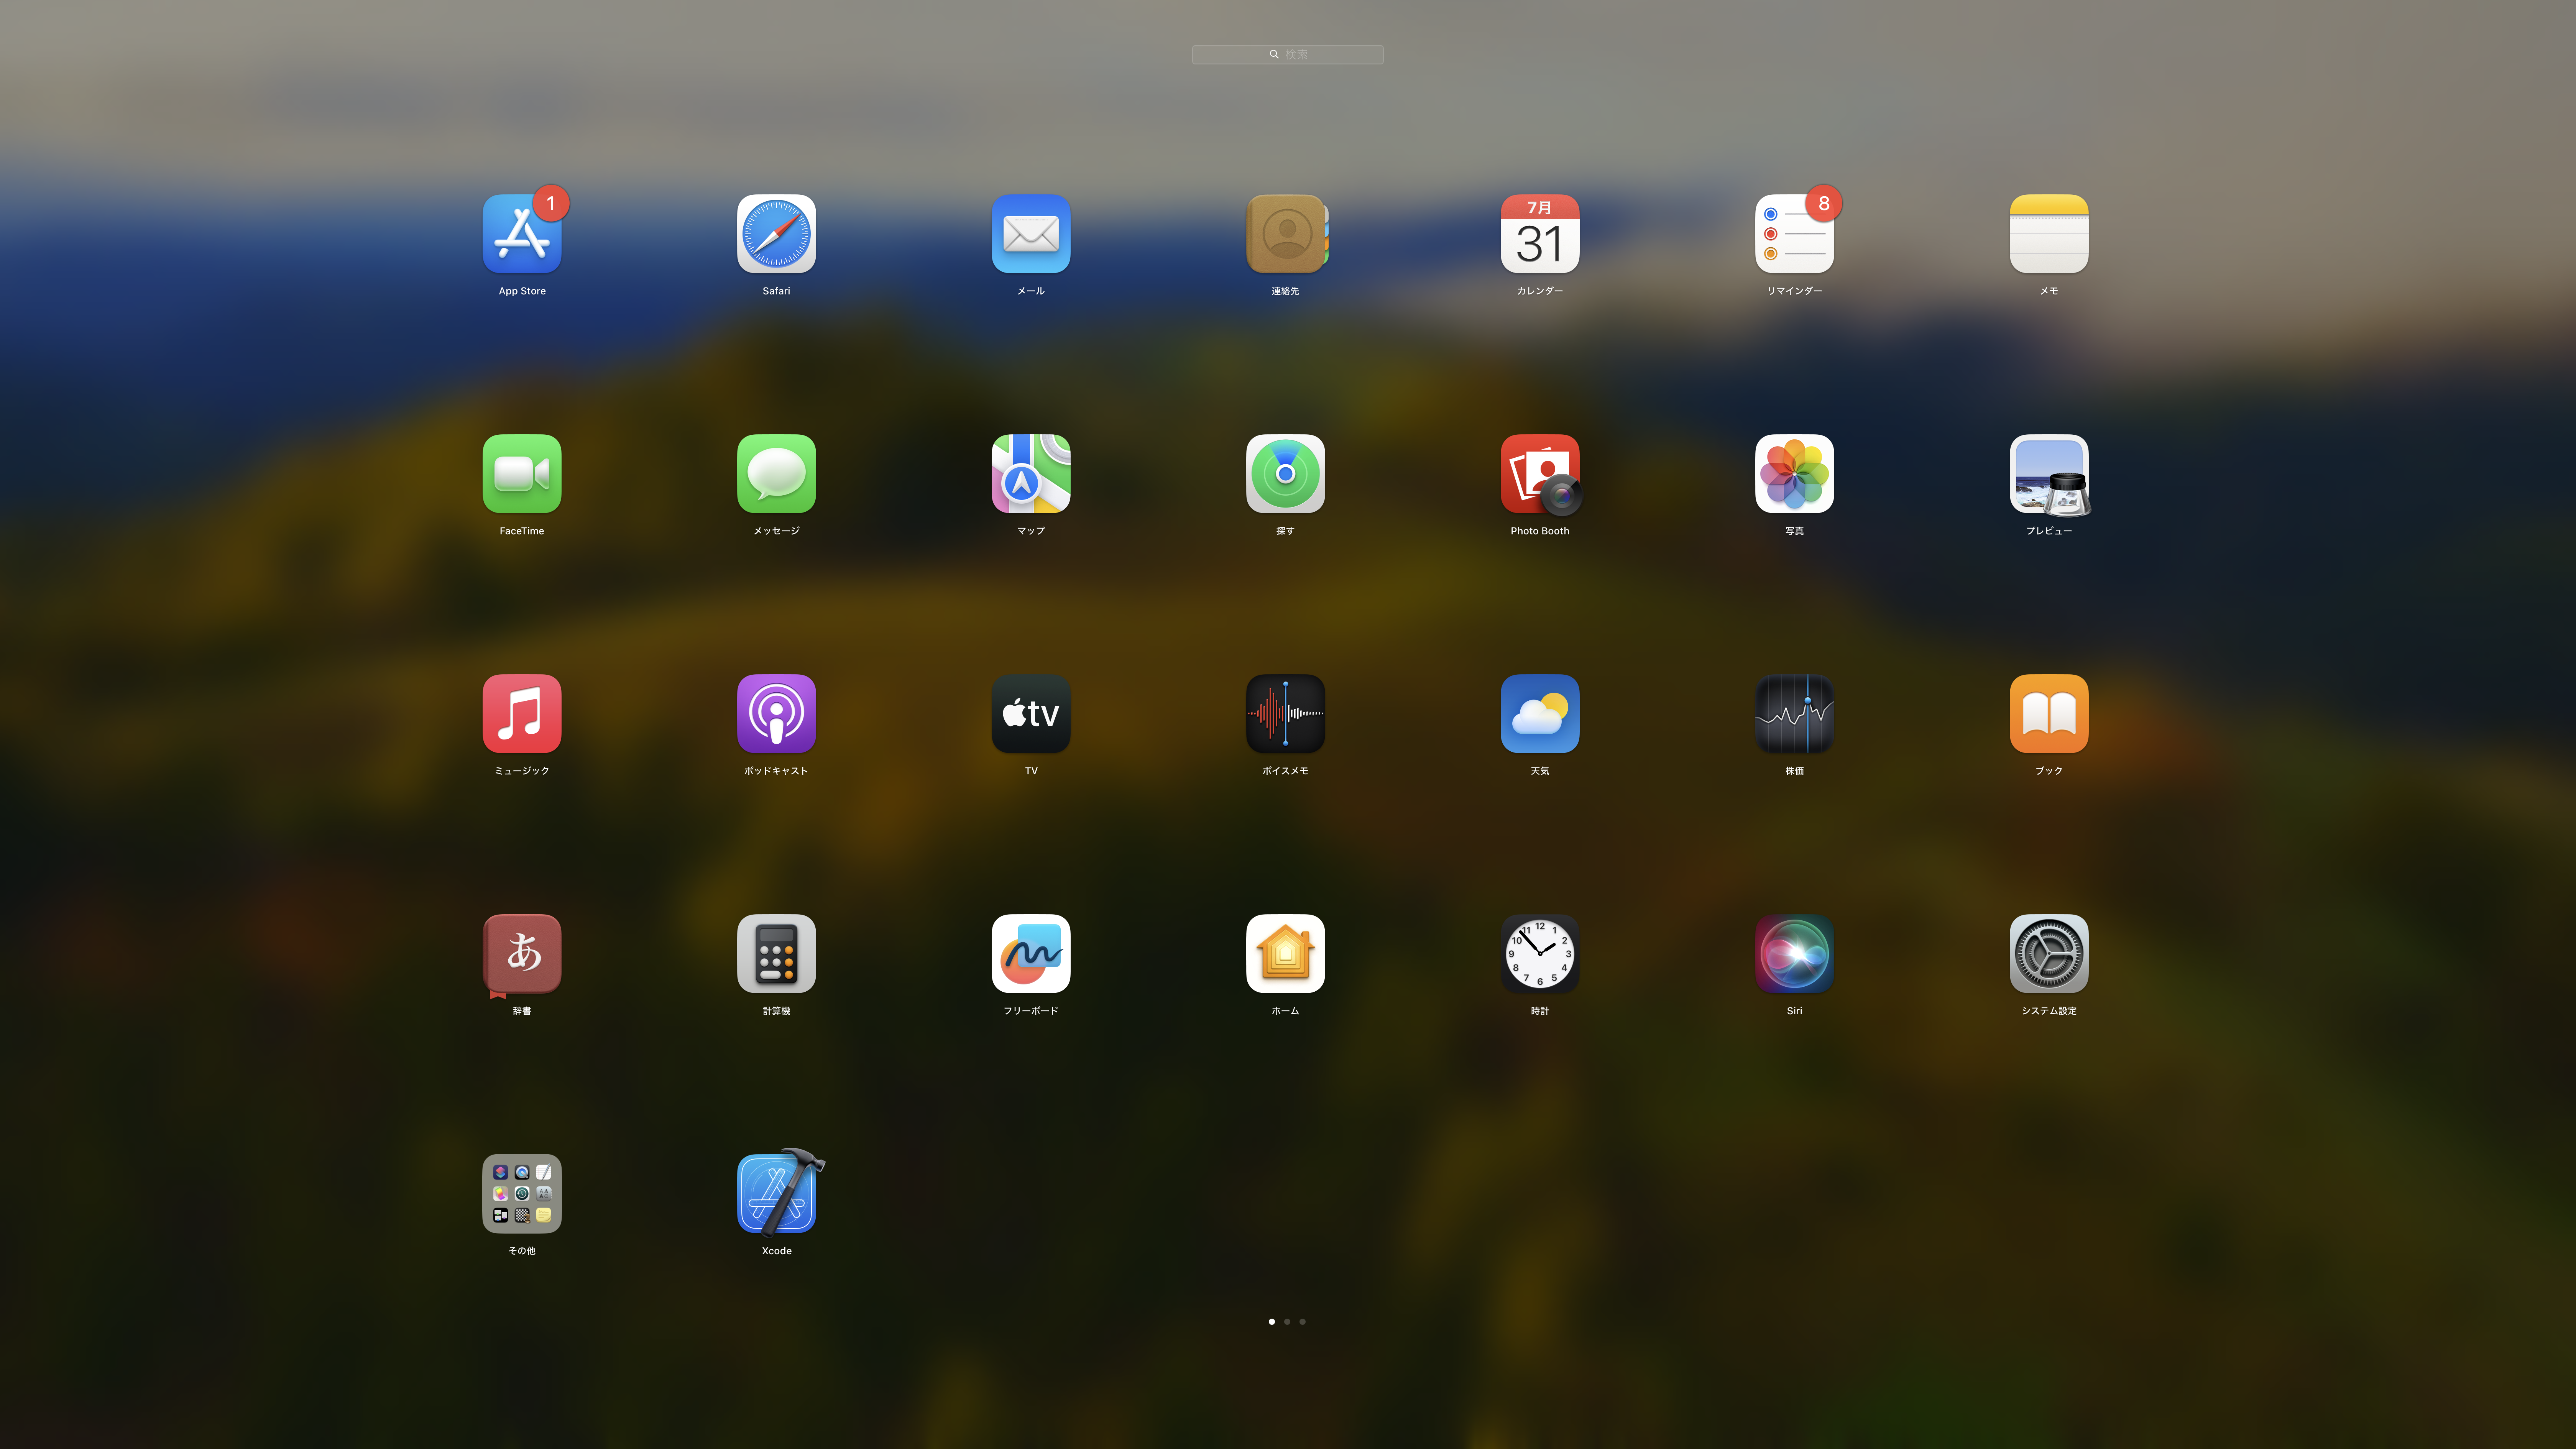
Task: Launch FaceTime
Action: (522, 474)
